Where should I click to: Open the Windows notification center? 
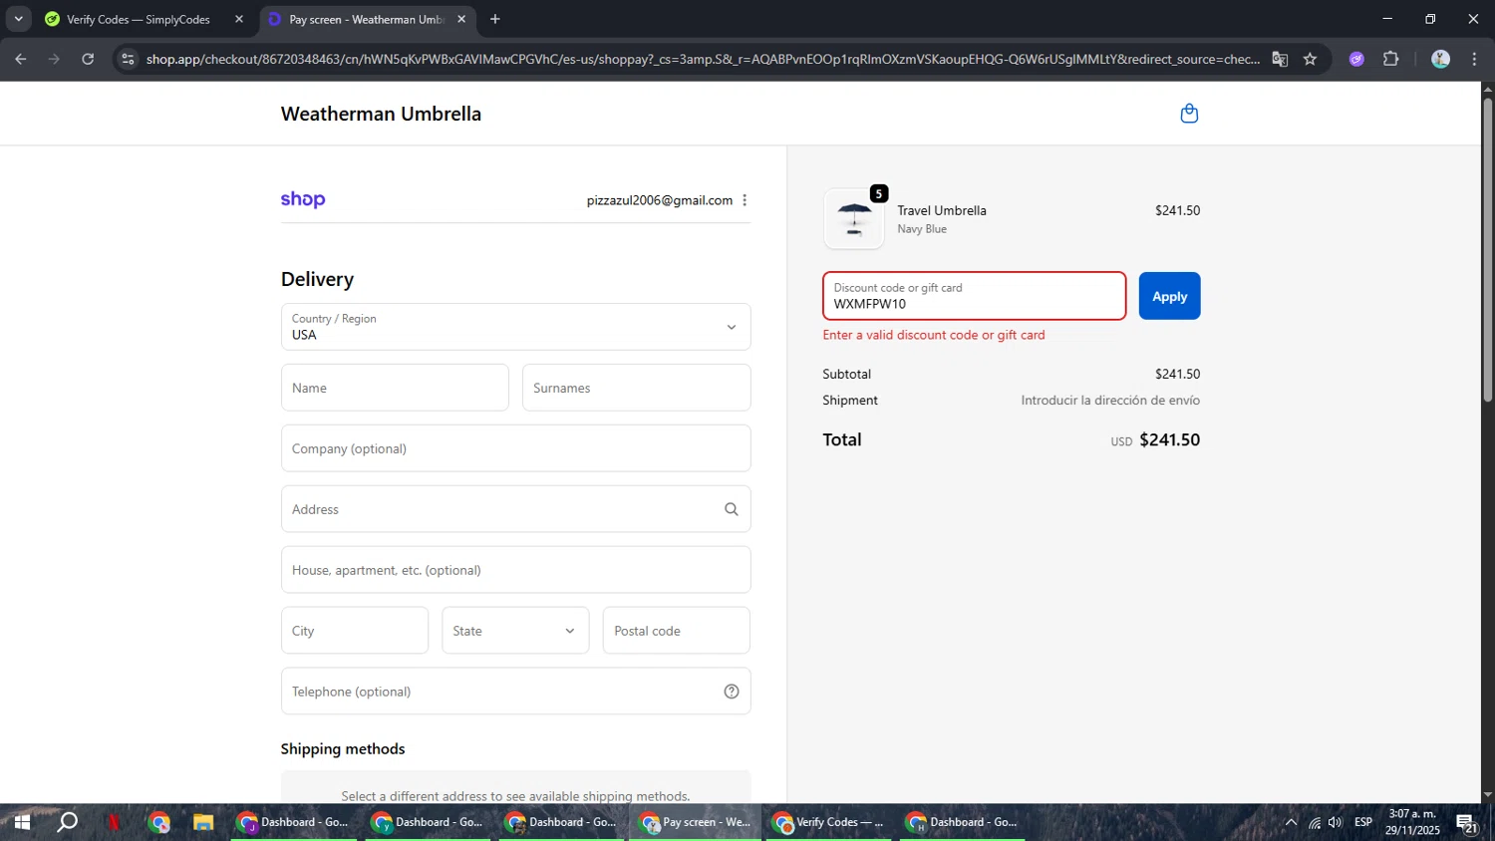pos(1467,822)
